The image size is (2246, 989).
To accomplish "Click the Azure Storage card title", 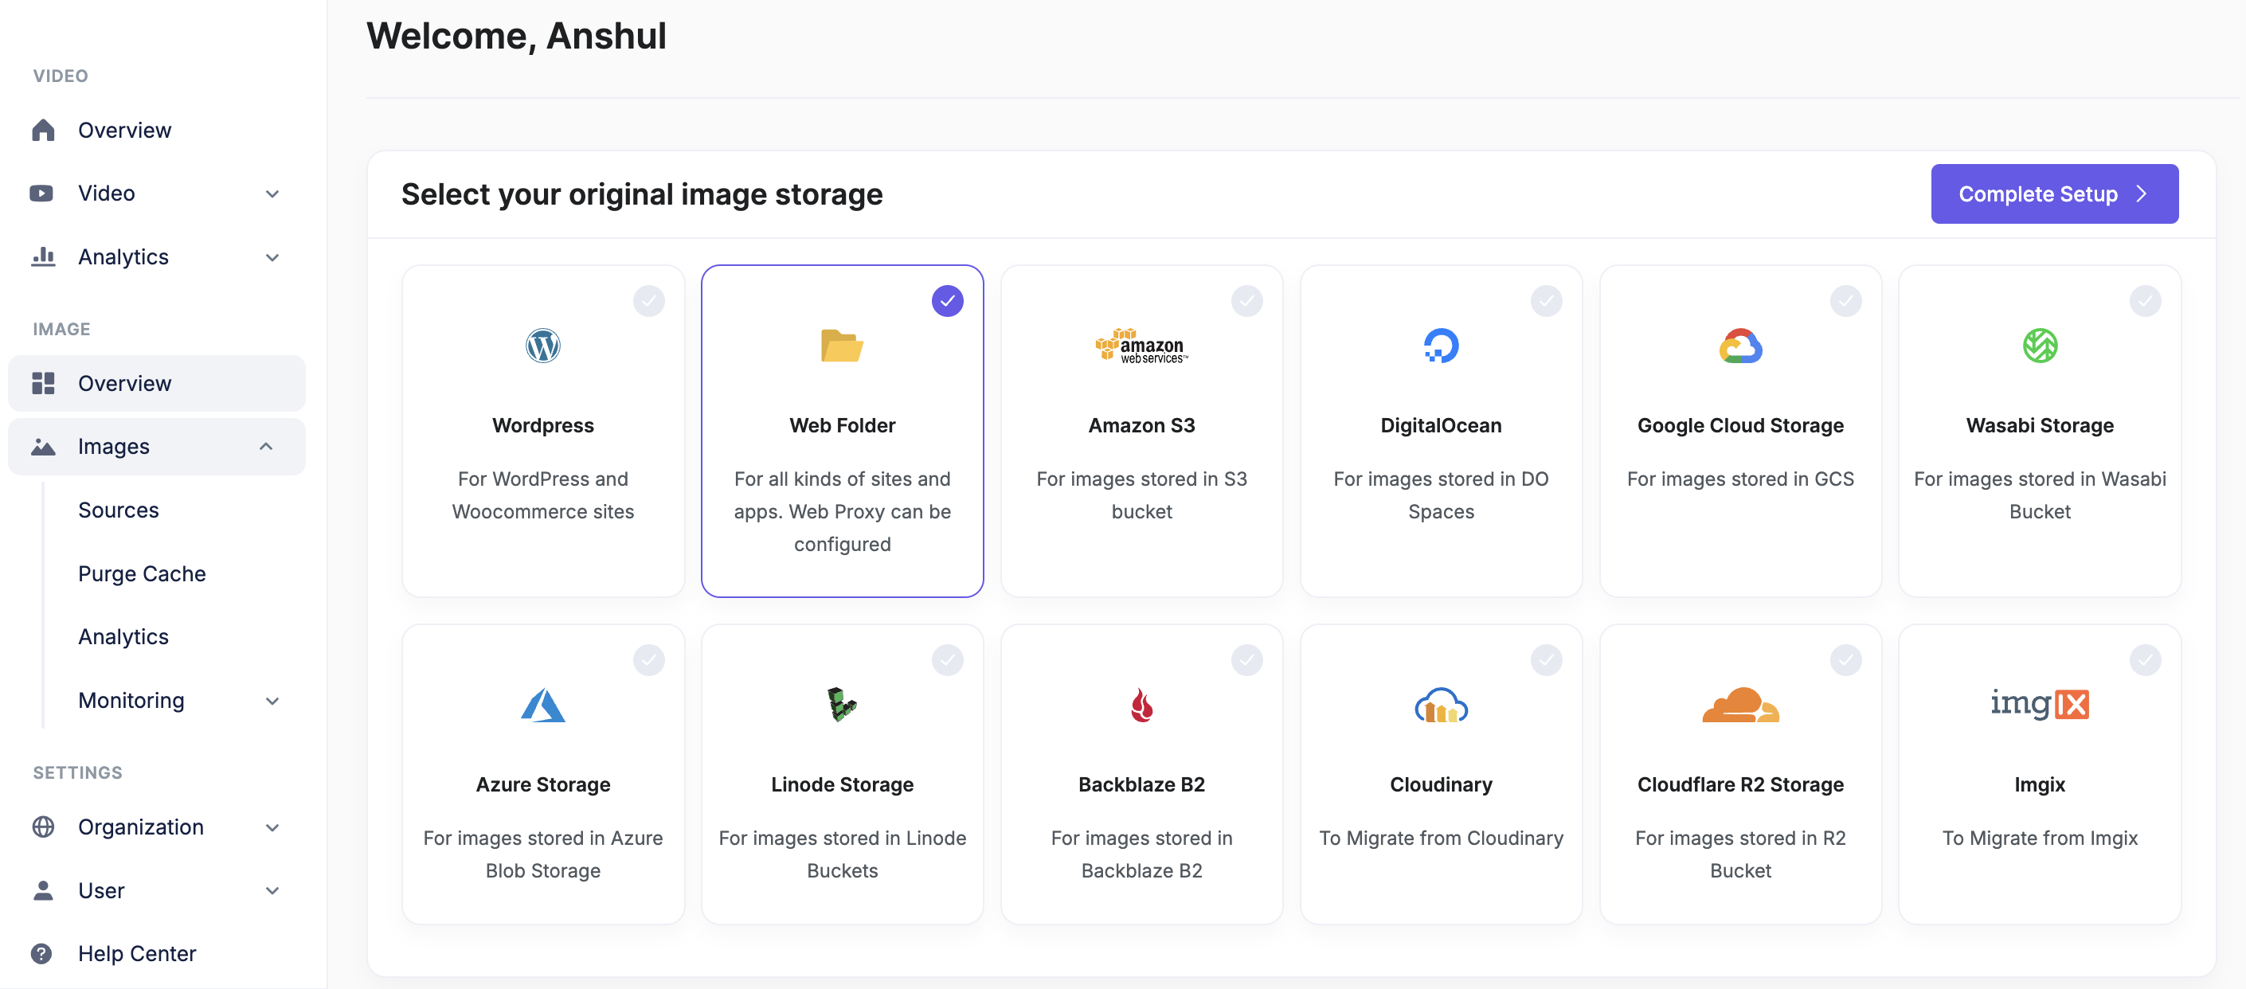I will (543, 784).
